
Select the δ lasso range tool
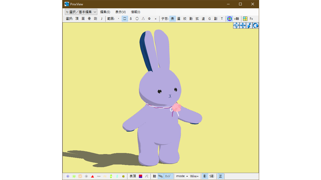click(131, 19)
